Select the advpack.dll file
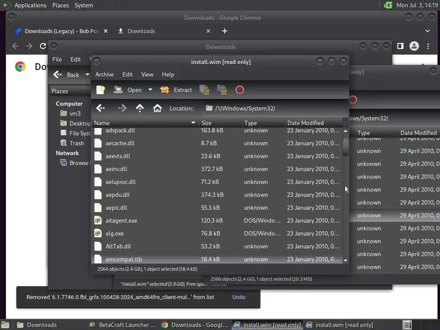 pos(217,131)
